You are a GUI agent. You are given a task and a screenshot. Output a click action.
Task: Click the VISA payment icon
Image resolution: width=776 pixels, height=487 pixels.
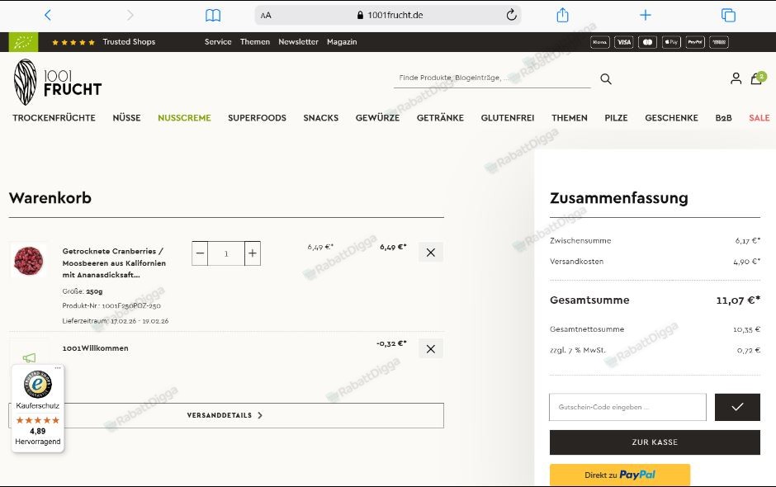click(623, 42)
